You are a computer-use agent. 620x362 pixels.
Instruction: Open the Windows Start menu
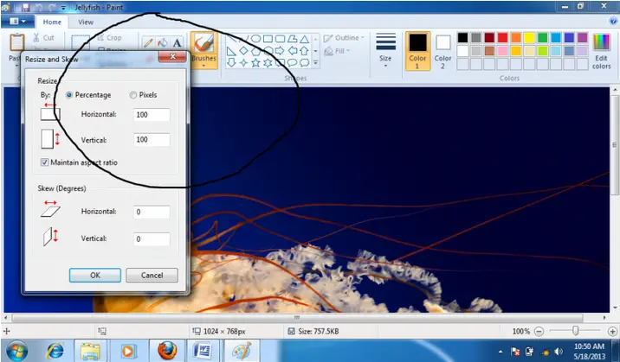tap(17, 351)
